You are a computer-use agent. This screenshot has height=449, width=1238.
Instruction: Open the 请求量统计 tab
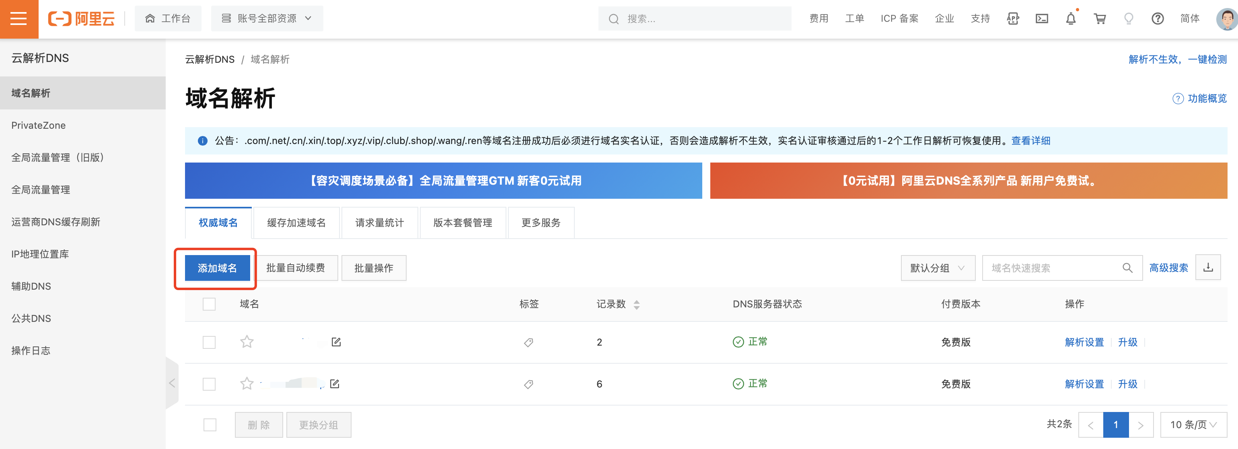coord(379,222)
